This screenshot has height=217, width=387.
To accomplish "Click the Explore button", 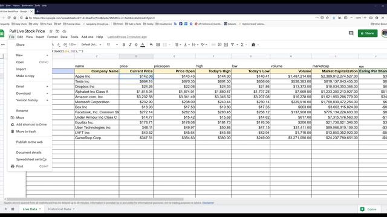I will [368, 209].
